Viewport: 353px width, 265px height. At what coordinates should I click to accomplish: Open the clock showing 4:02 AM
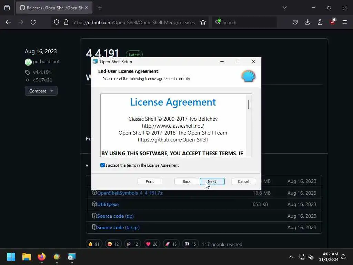click(x=329, y=257)
